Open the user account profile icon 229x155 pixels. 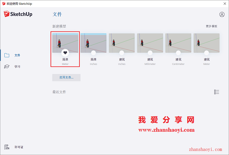click(222, 15)
